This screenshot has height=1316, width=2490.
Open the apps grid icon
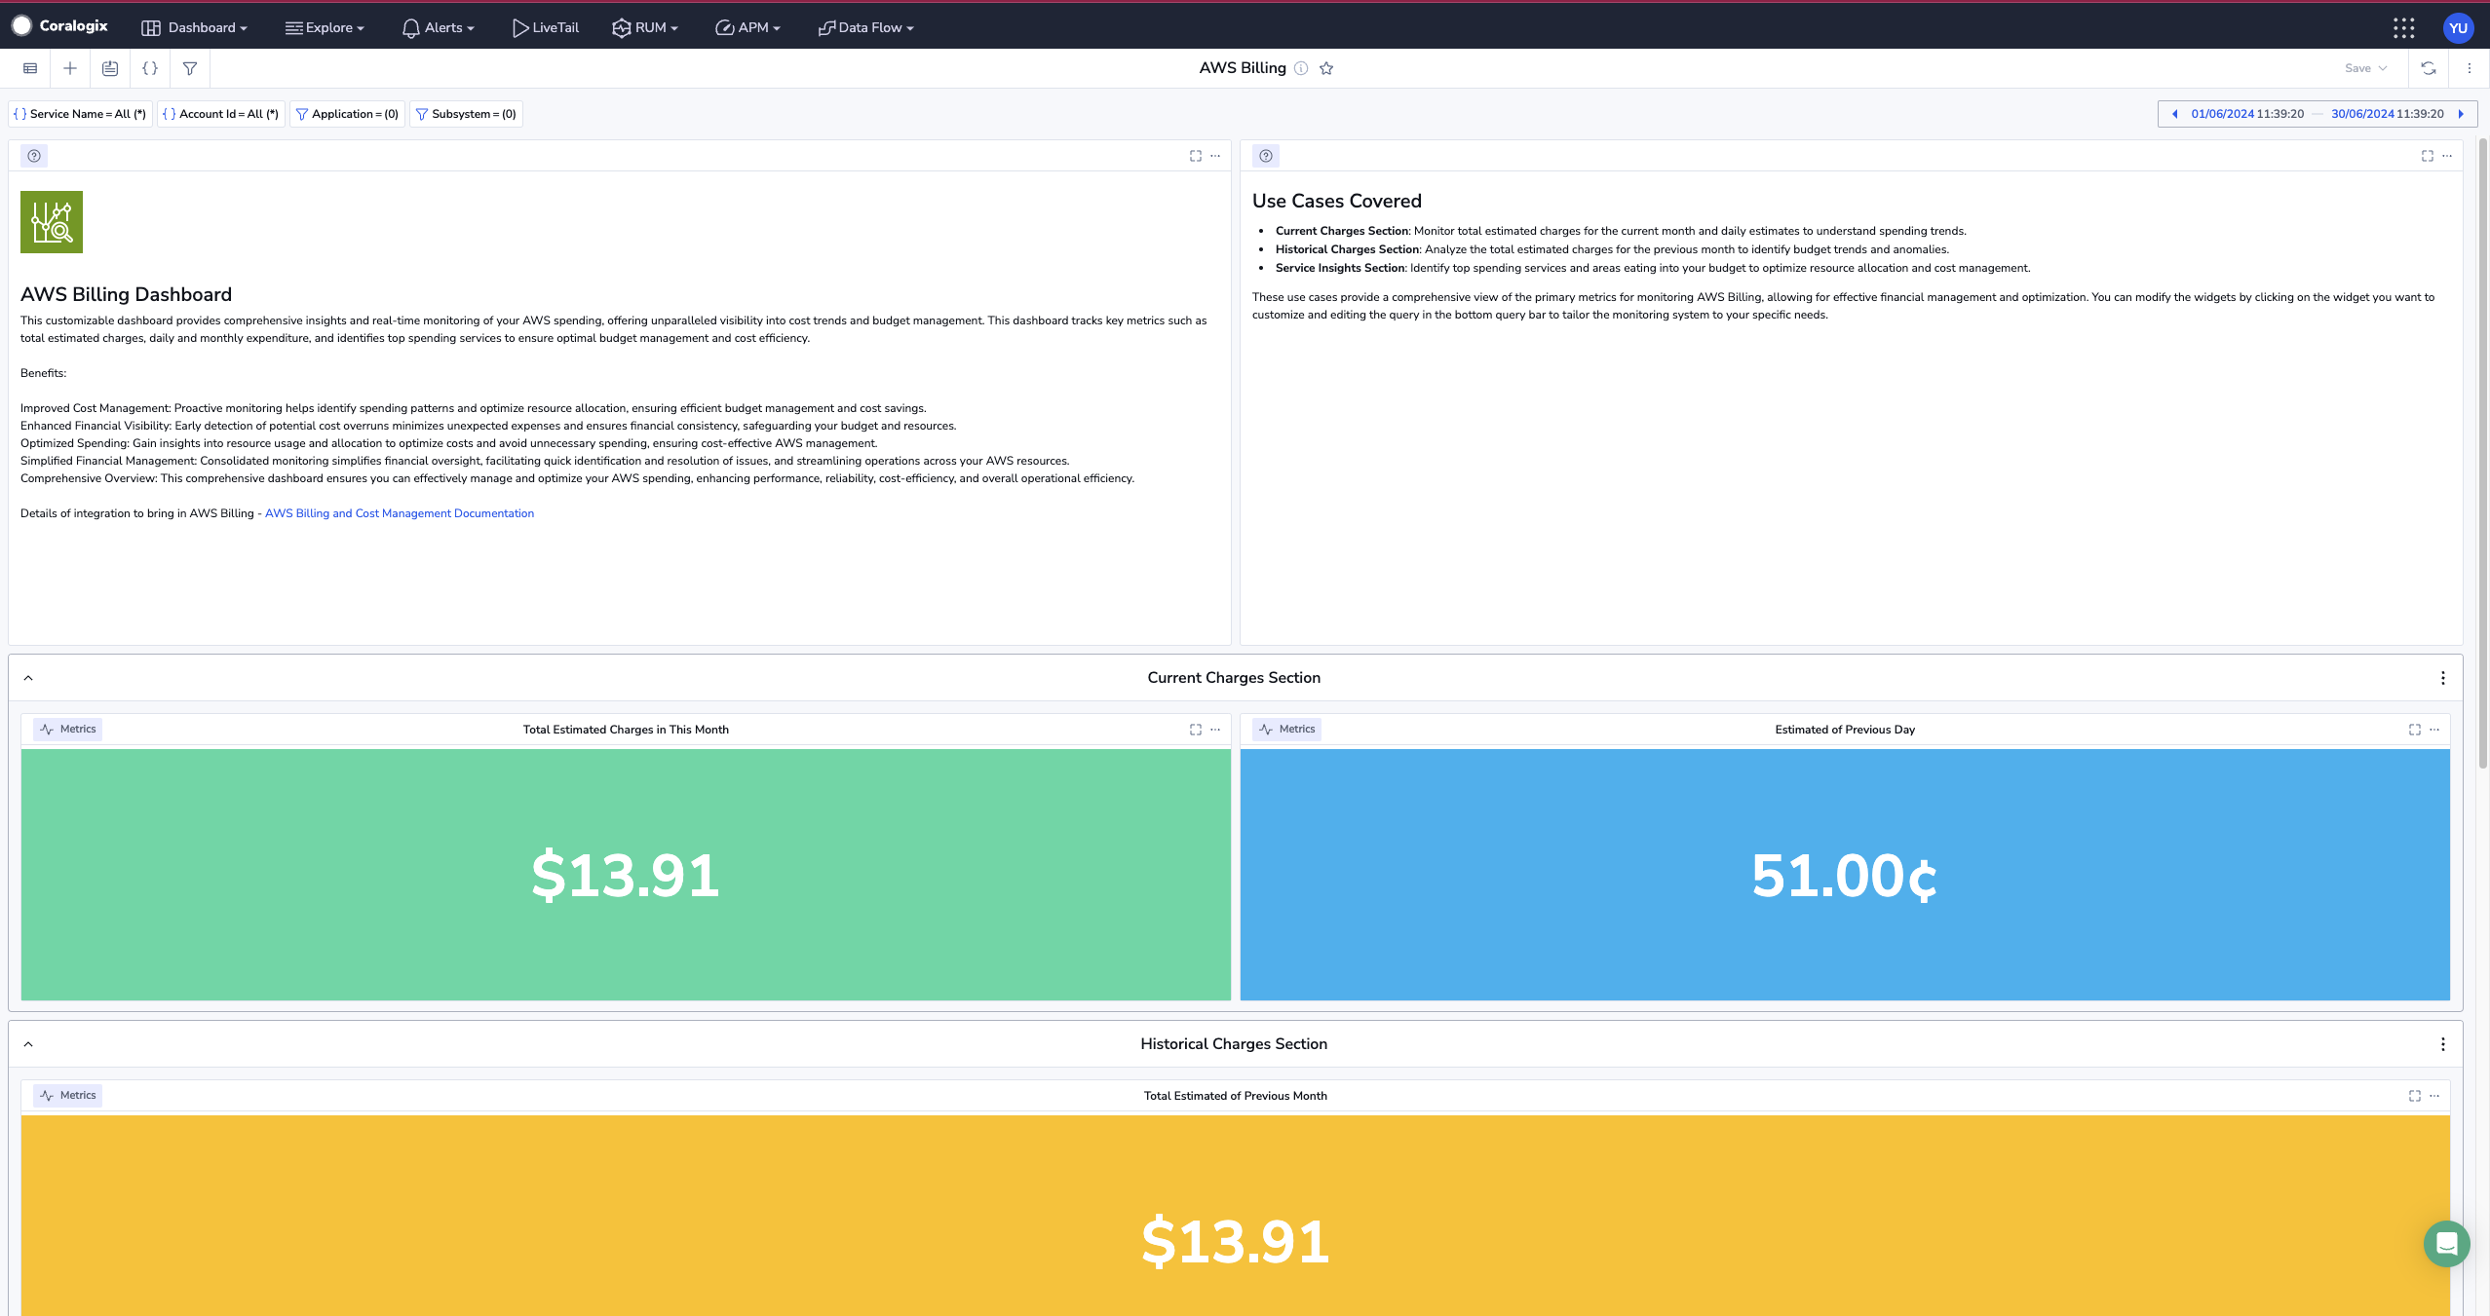tap(2403, 28)
